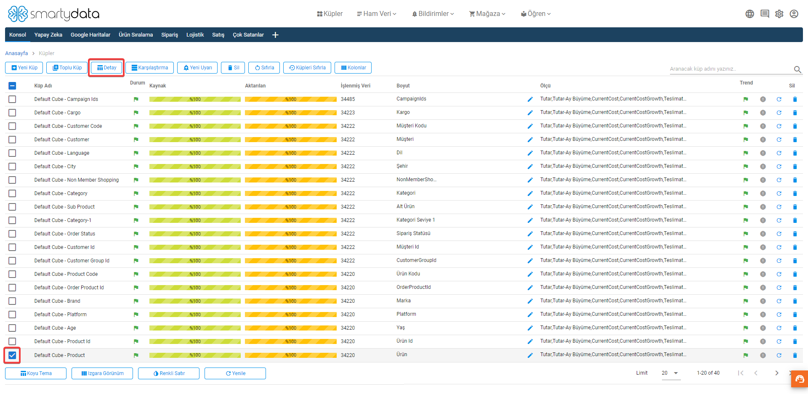
Task: Edit dimension pencil for Cargo cube
Action: pyautogui.click(x=530, y=113)
